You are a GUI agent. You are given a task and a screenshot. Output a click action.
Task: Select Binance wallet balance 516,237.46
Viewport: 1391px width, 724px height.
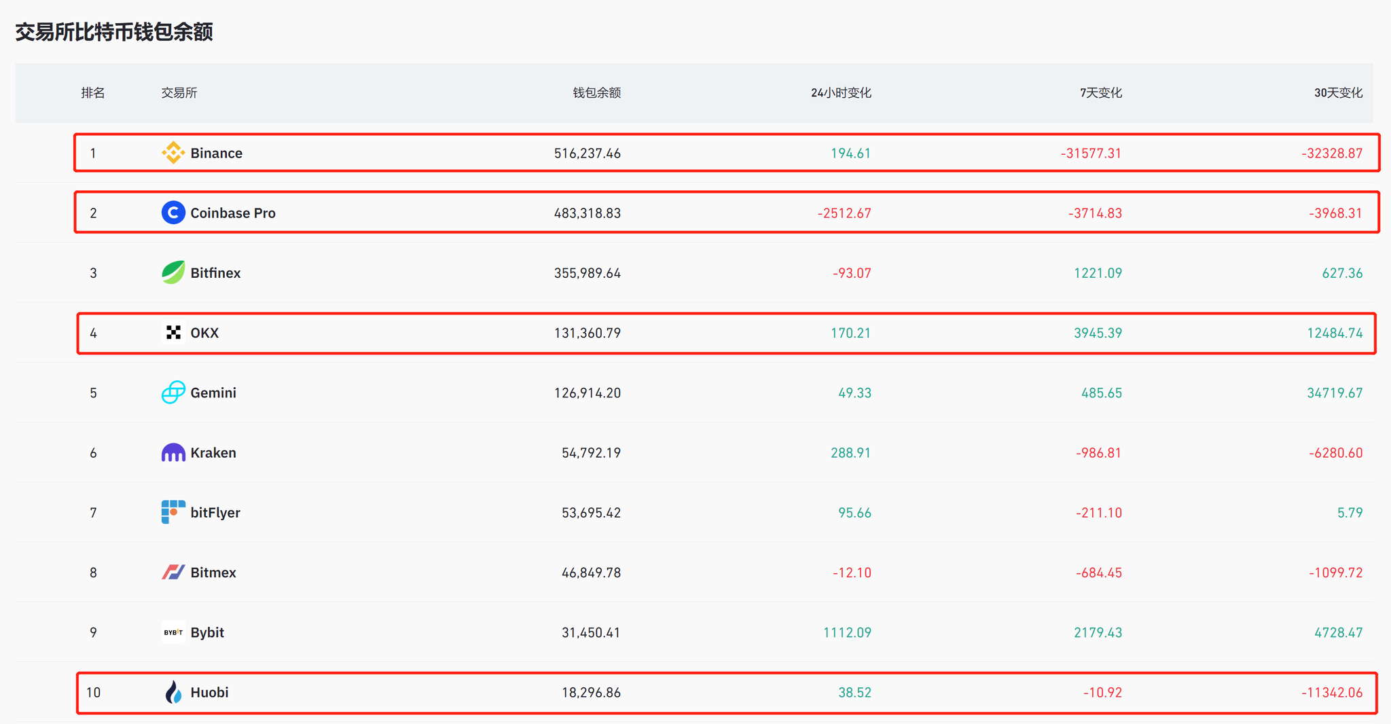(x=588, y=153)
